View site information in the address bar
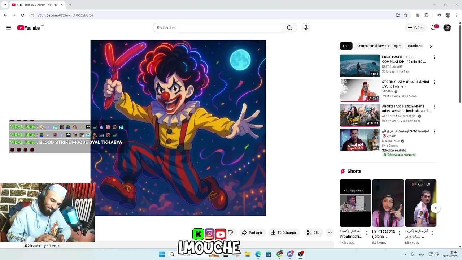The width and height of the screenshot is (462, 260). pos(33,15)
